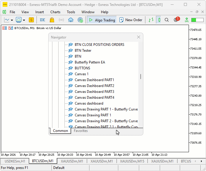This screenshot has height=171, width=206.
Task: Expand the indicators dropdown arrow
Action: click(24, 20)
